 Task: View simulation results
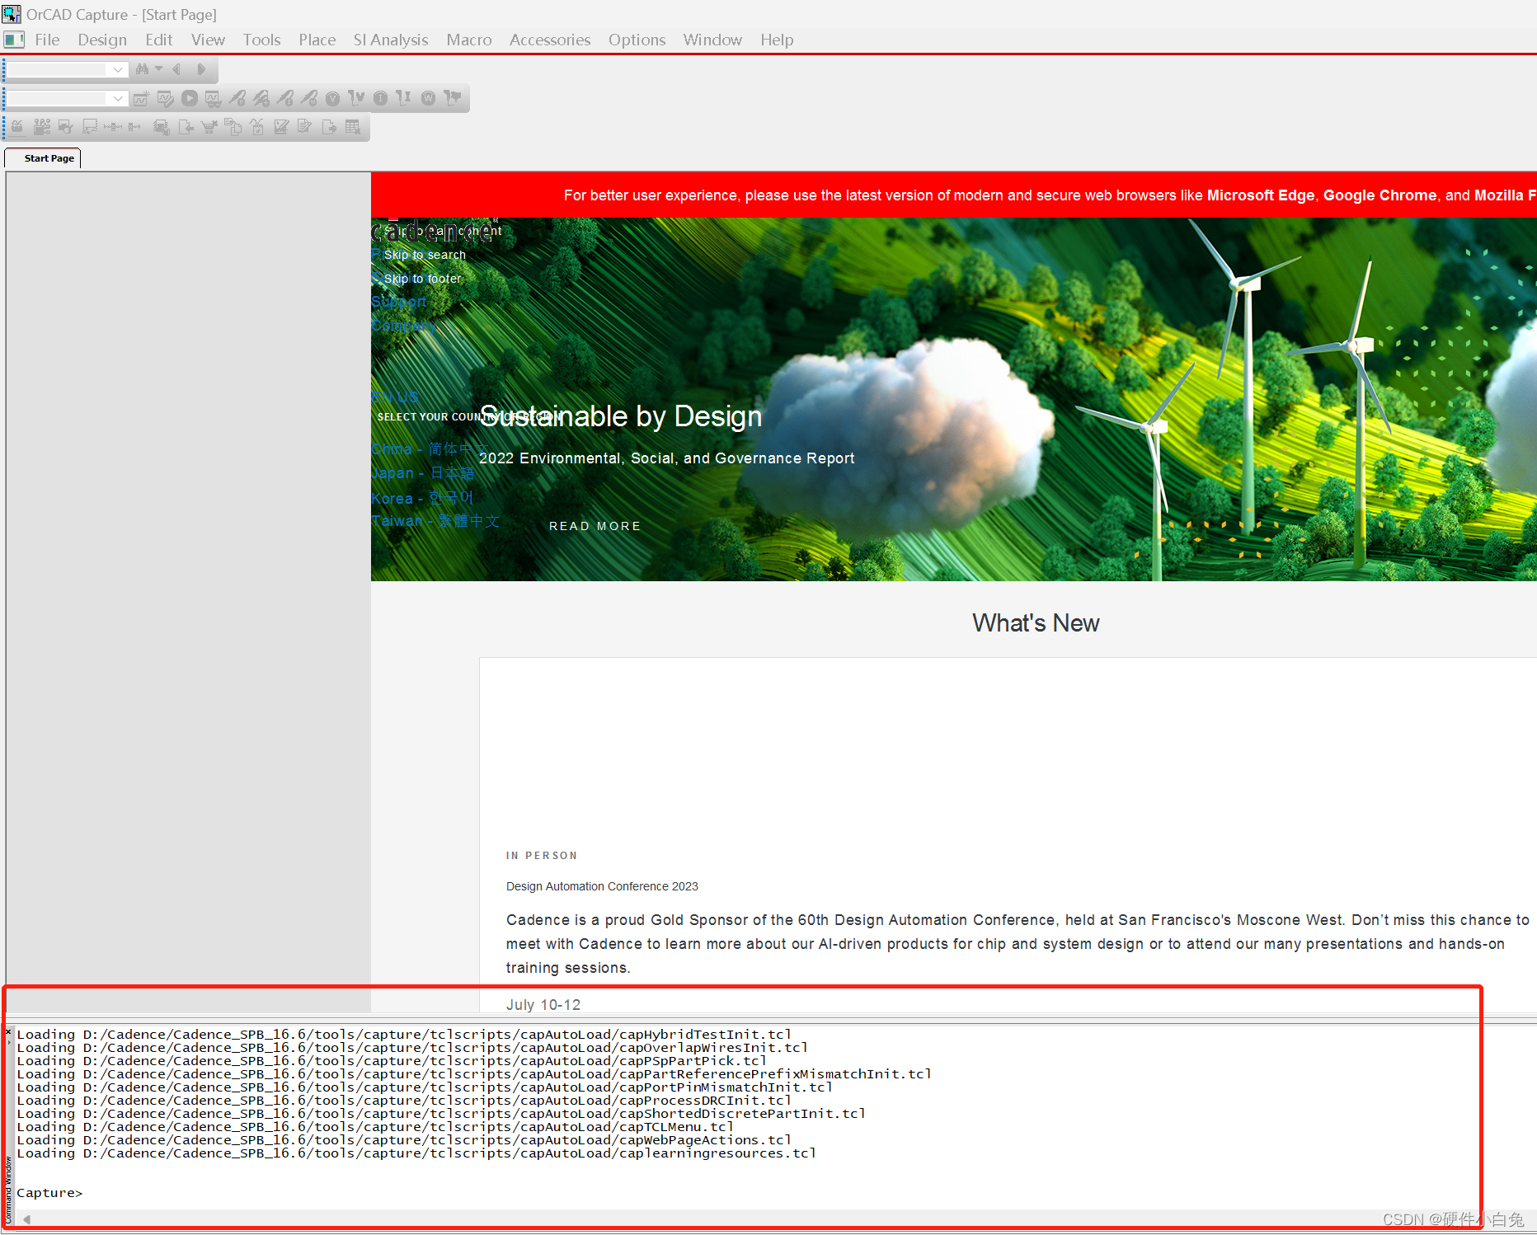213,98
